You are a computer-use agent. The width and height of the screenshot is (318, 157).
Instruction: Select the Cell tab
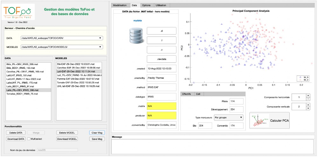(198, 94)
